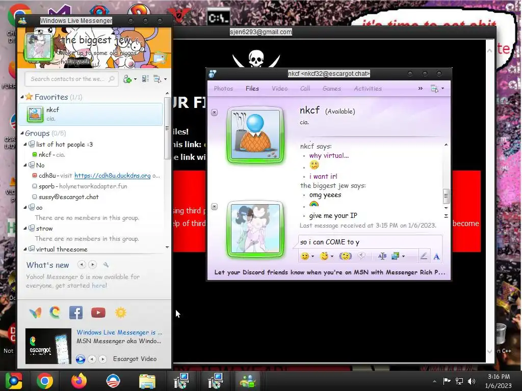Click the voice clip icon
Image resolution: width=522 pixels, height=391 pixels.
click(361, 256)
